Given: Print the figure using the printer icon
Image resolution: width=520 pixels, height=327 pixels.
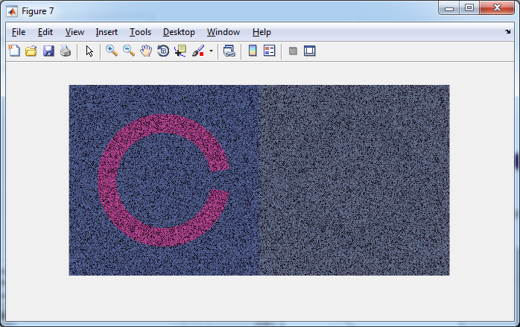Looking at the screenshot, I should pos(66,51).
